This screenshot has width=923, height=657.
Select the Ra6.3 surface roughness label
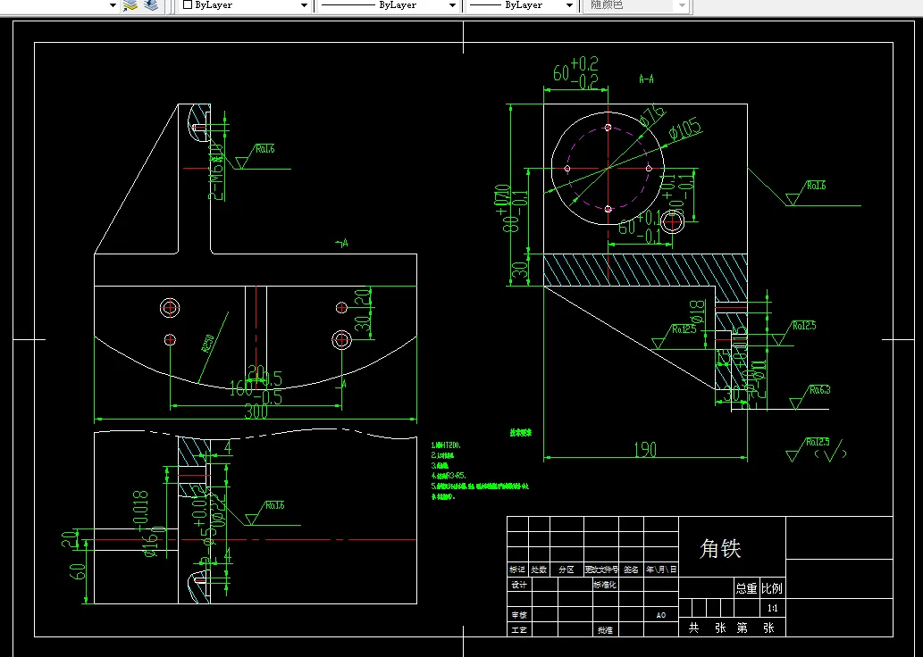click(819, 390)
